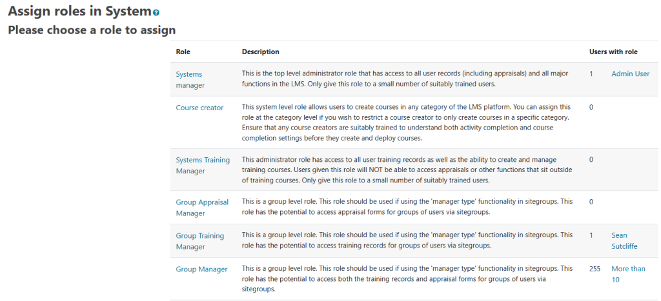661x301 pixels.
Task: Open the Systems manager role
Action: tap(190, 79)
